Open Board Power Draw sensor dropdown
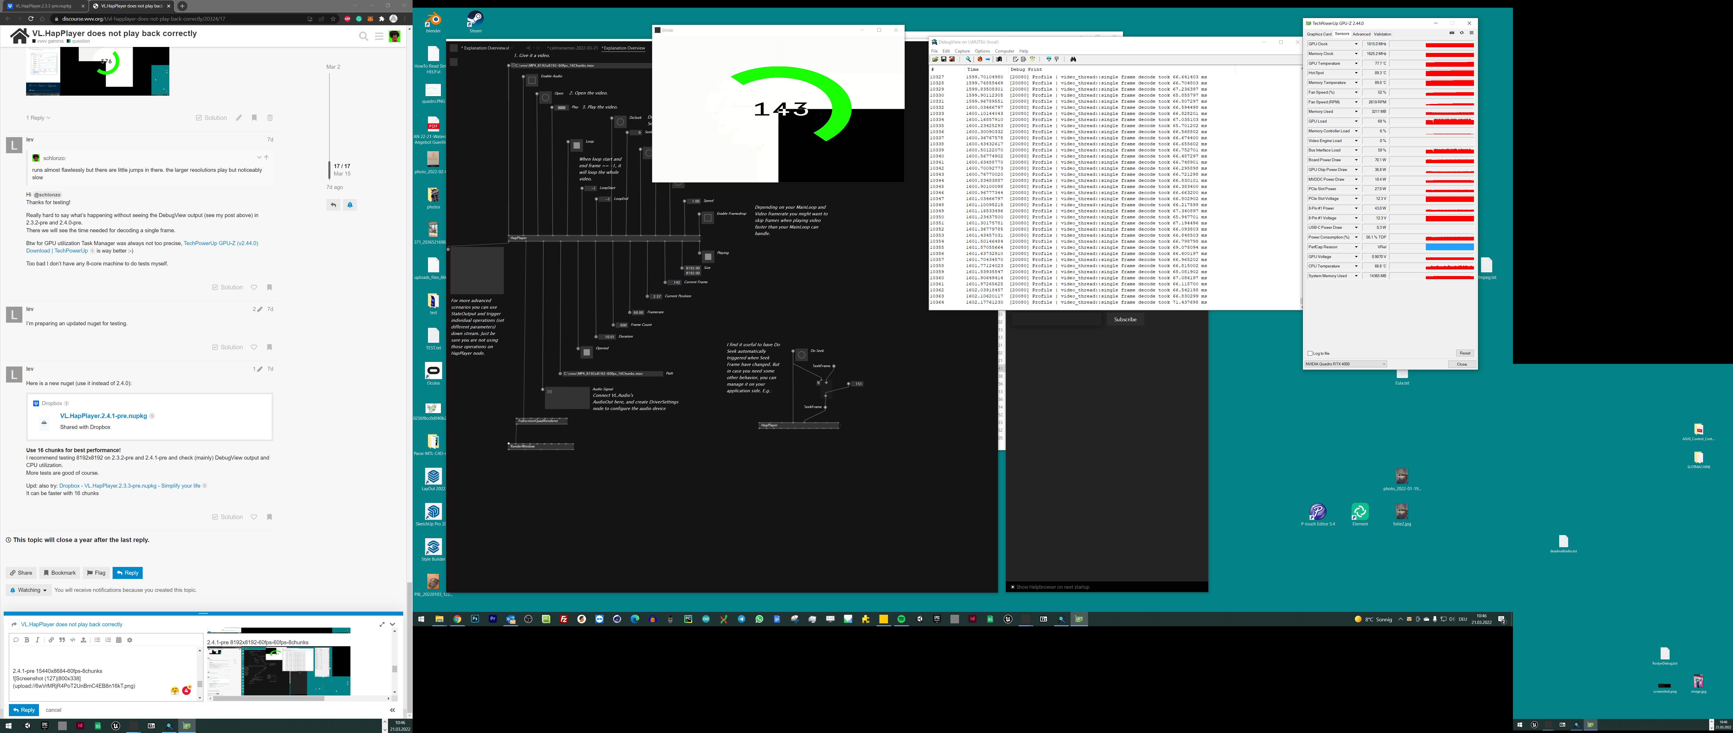The width and height of the screenshot is (1733, 733). [1356, 160]
